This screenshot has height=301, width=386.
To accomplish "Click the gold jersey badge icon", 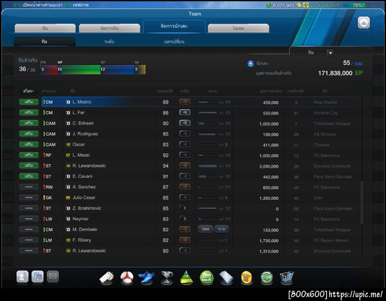I will point(246,278).
